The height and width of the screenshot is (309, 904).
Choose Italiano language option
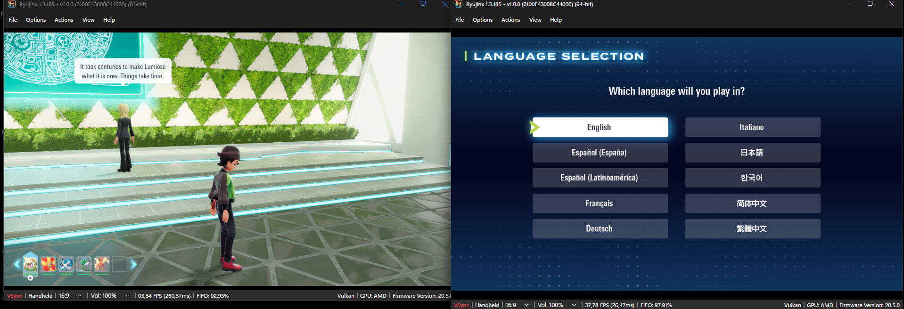click(x=753, y=127)
